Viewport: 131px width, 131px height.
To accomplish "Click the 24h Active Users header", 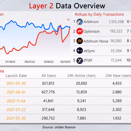I will click(81, 76).
